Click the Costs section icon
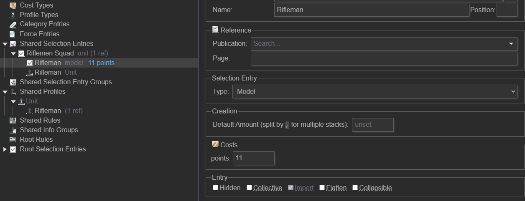This screenshot has width=525, height=201. click(215, 144)
